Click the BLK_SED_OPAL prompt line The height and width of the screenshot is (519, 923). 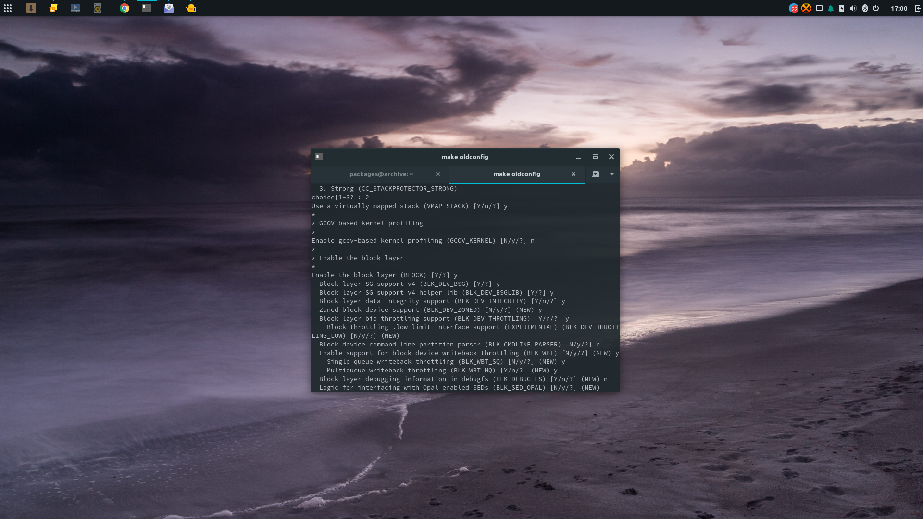pyautogui.click(x=459, y=387)
